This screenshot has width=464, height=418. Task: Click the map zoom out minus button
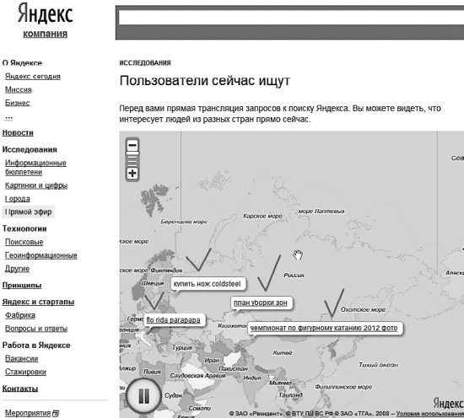pos(132,146)
